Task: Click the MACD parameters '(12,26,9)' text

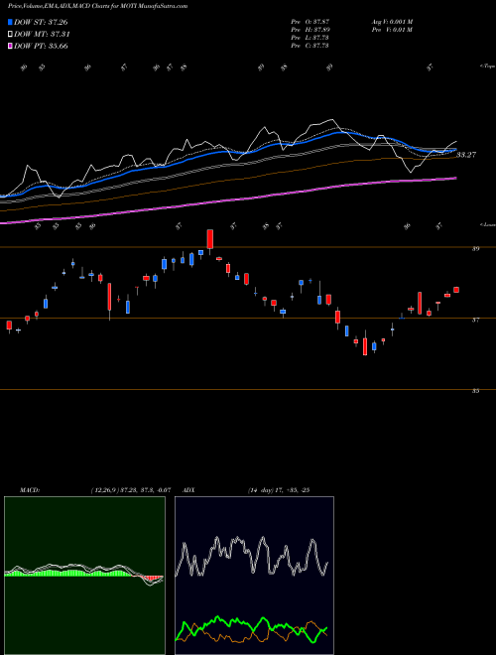Action: point(104,490)
